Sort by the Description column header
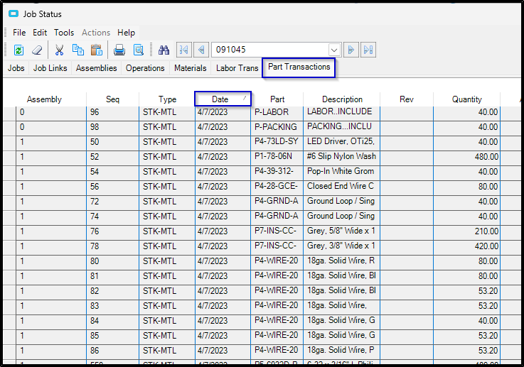Screen dimensions: 524x367 point(342,99)
